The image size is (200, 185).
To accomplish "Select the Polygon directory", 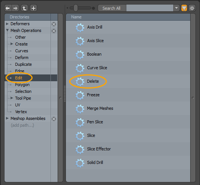I will click(22, 85).
